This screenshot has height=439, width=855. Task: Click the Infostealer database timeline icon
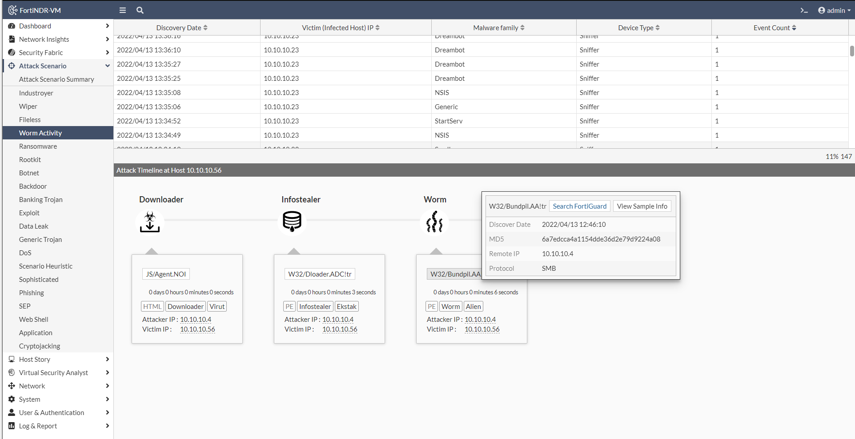click(292, 221)
